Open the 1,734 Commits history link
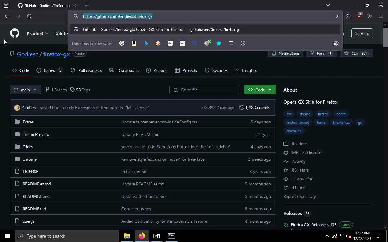 pyautogui.click(x=254, y=107)
